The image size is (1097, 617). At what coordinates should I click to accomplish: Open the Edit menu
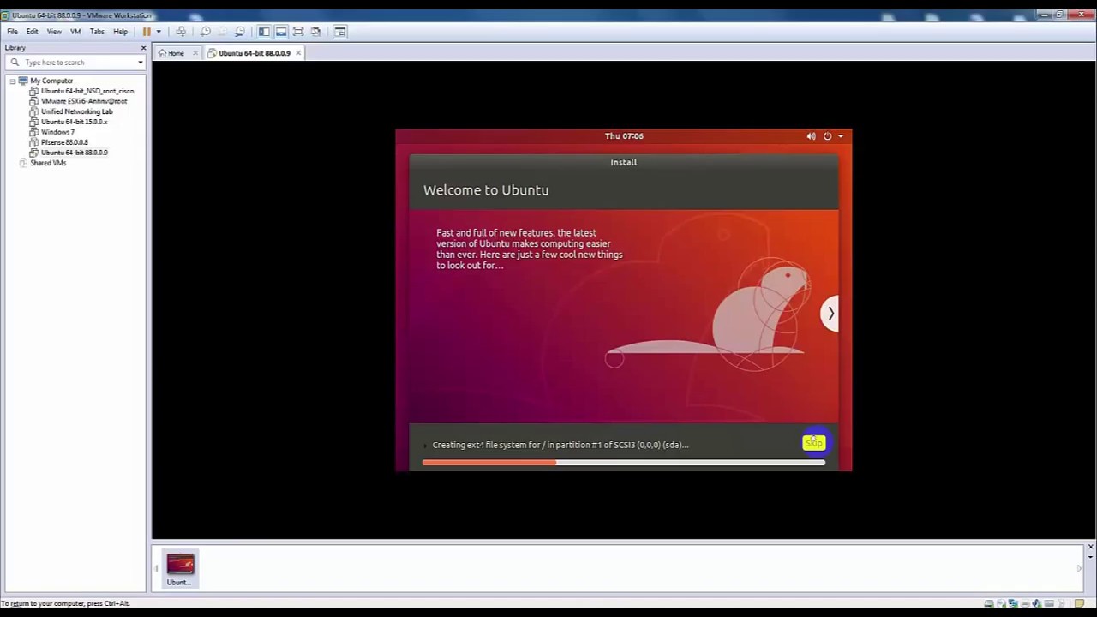tap(32, 32)
